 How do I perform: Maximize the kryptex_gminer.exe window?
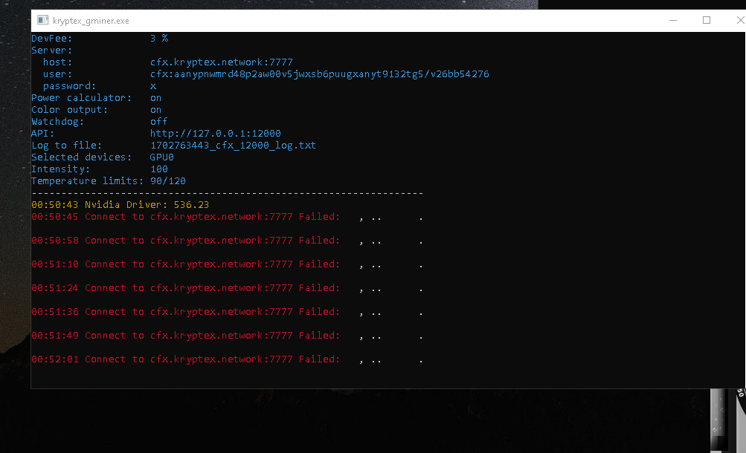click(707, 20)
